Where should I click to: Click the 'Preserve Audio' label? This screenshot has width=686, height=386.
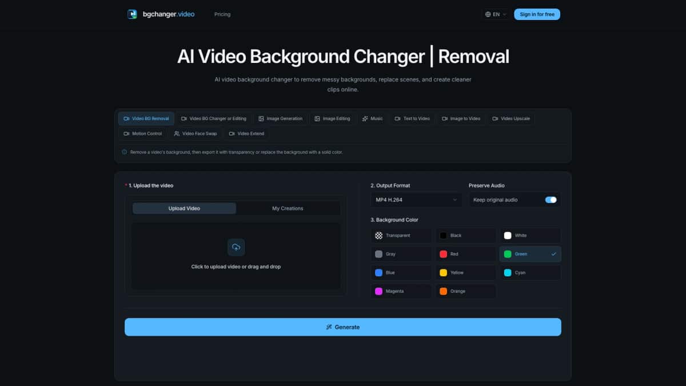click(x=486, y=186)
